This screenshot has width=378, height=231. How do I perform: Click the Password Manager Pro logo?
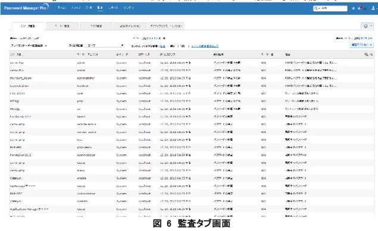click(x=26, y=8)
